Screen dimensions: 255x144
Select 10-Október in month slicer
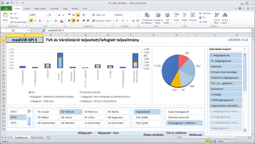(x=70, y=123)
